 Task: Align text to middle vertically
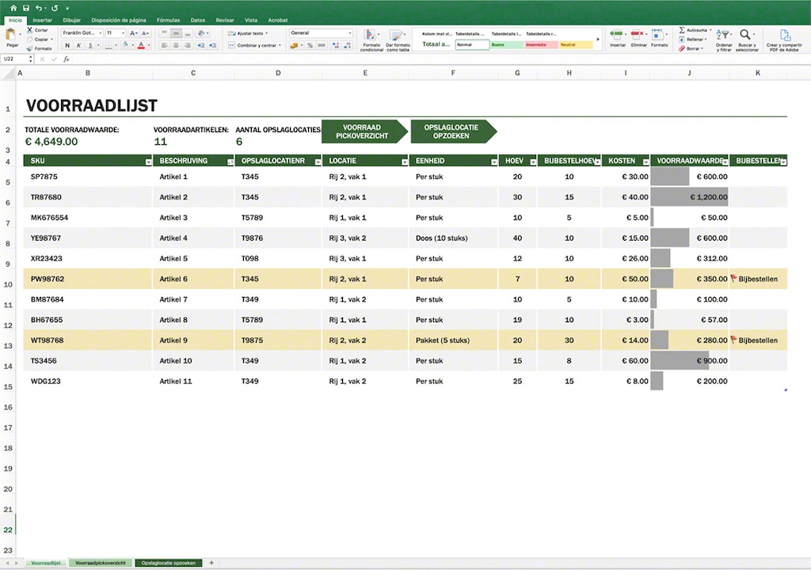[x=176, y=33]
